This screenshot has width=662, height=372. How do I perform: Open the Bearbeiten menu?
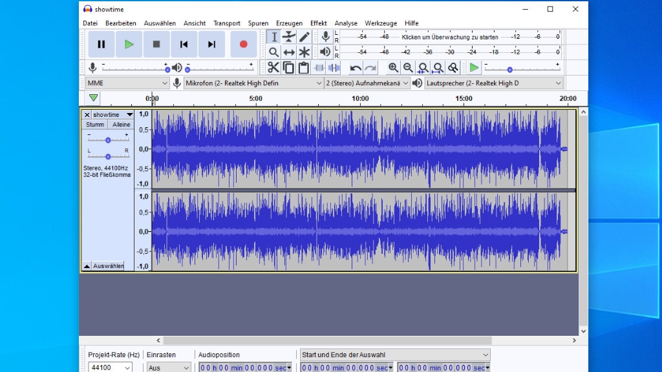click(x=121, y=23)
